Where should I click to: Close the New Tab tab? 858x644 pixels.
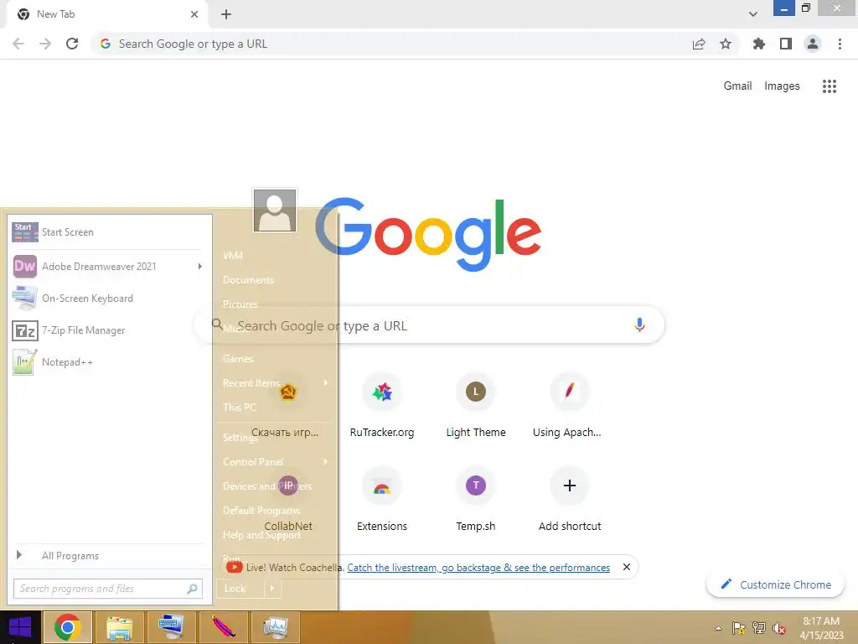(194, 14)
